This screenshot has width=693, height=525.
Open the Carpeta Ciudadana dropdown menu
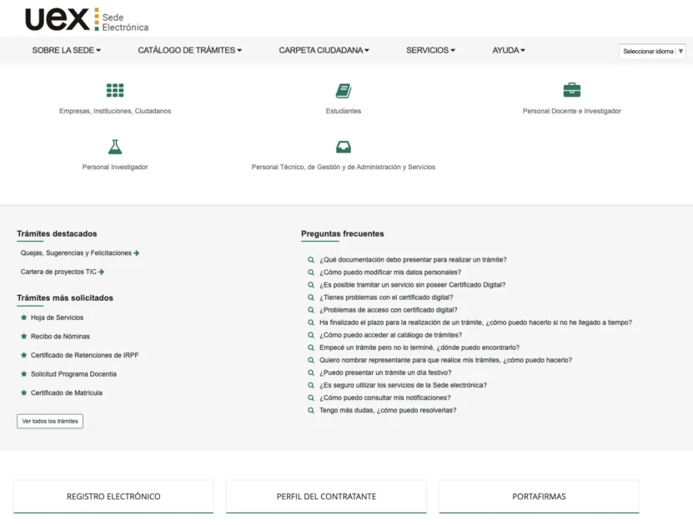click(x=324, y=50)
